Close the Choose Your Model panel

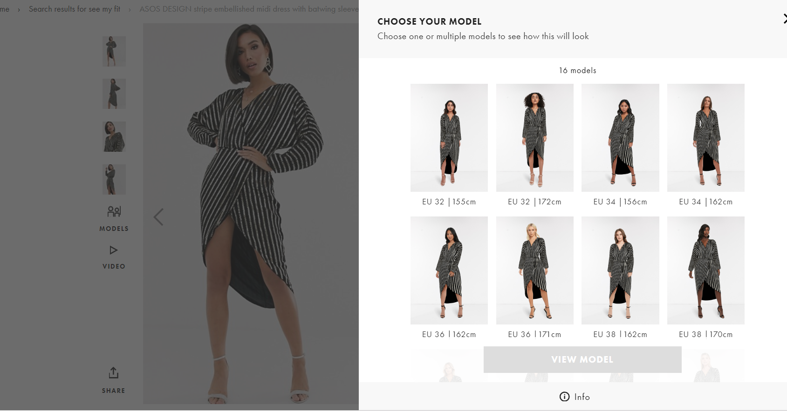point(784,19)
